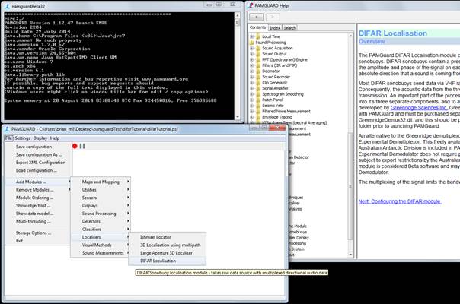Select Remove Modules menu entry
460x304 pixels.
point(38,190)
